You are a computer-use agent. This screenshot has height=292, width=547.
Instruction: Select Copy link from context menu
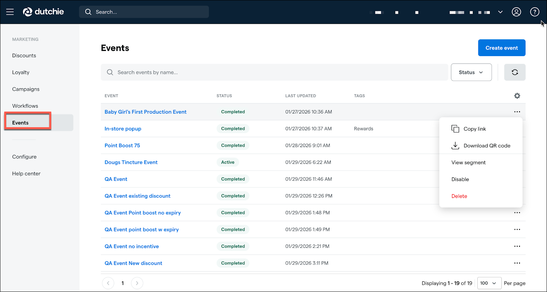tap(481, 129)
